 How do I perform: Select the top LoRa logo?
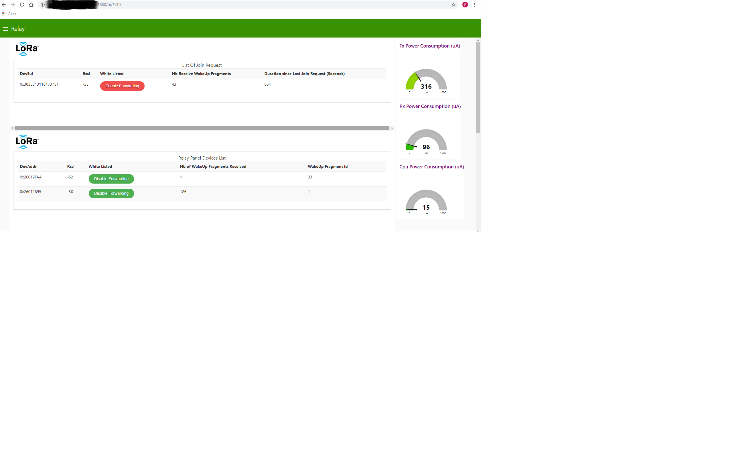27,48
